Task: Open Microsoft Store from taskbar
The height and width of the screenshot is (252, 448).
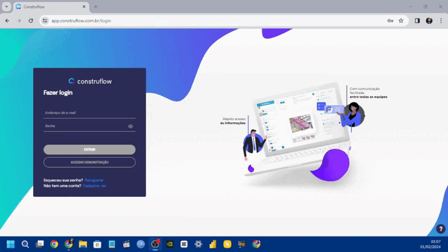Action: click(x=97, y=244)
